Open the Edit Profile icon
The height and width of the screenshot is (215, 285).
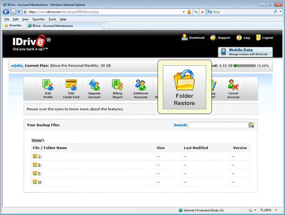[x=48, y=89]
